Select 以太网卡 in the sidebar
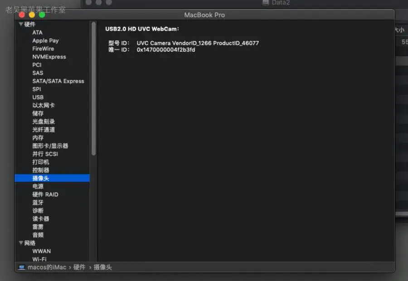This screenshot has width=408, height=281. (44, 105)
